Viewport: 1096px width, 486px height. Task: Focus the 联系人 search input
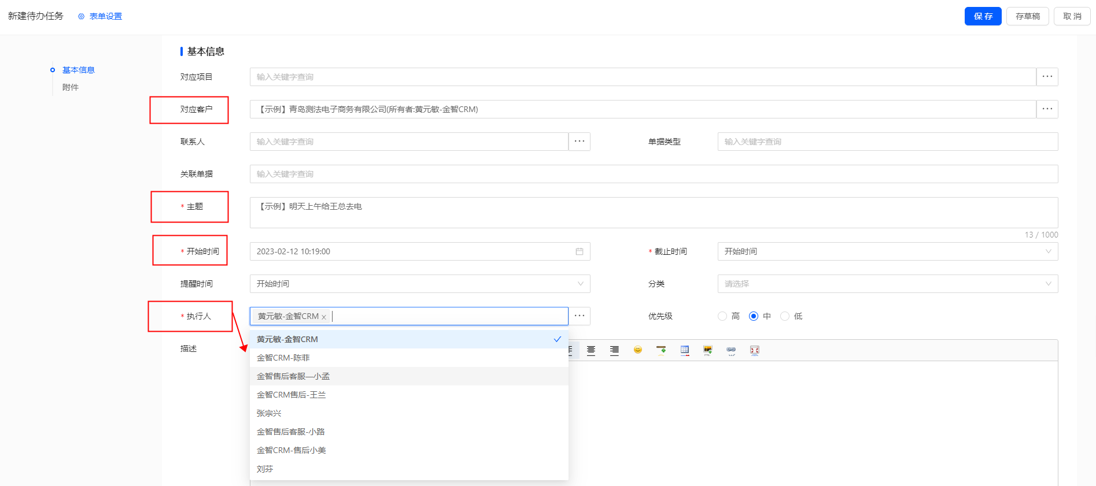pos(409,142)
